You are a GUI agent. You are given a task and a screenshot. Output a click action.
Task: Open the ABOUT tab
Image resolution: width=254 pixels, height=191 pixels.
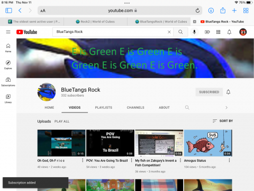click(x=164, y=108)
